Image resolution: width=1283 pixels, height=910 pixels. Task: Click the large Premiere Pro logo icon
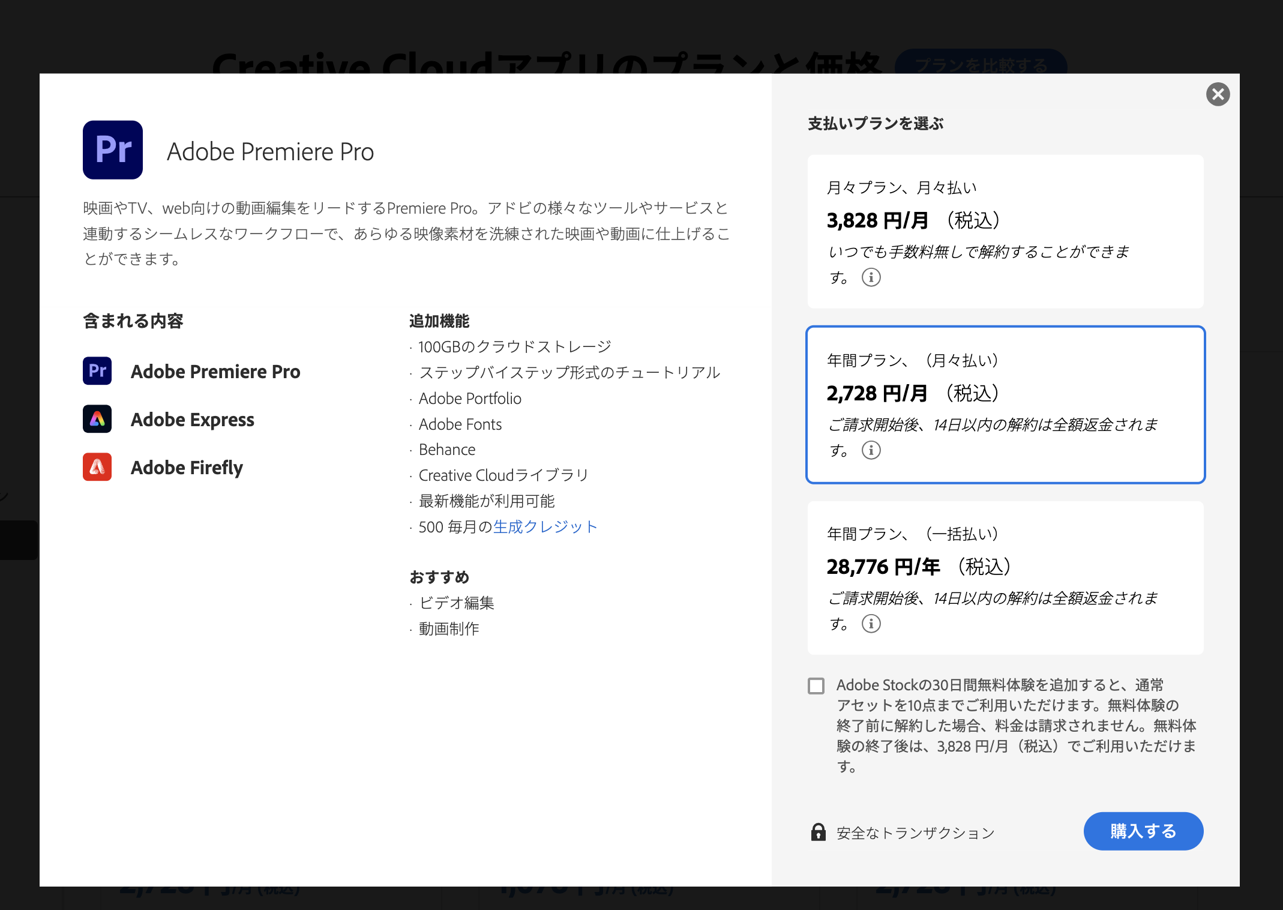click(113, 150)
